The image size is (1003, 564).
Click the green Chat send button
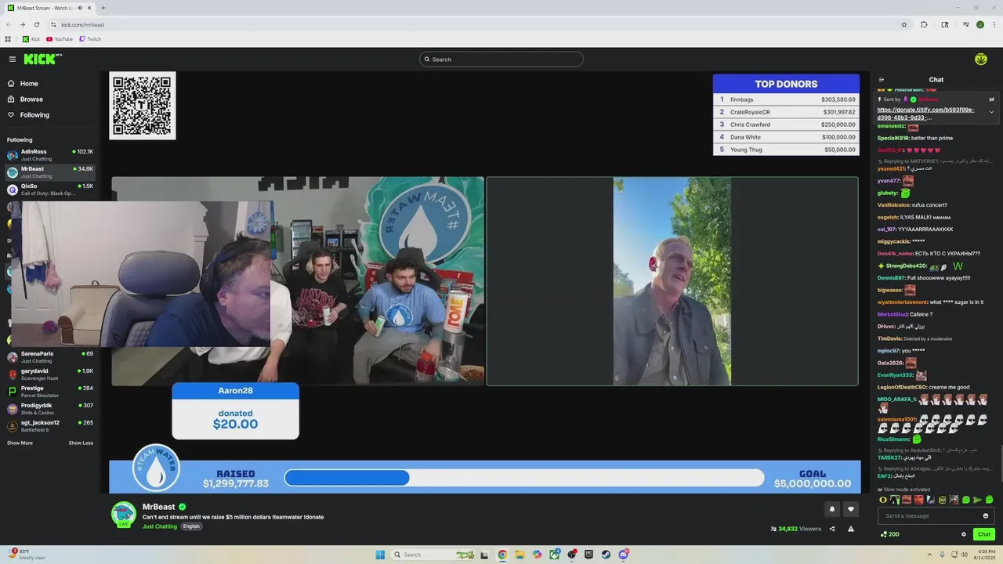click(984, 534)
